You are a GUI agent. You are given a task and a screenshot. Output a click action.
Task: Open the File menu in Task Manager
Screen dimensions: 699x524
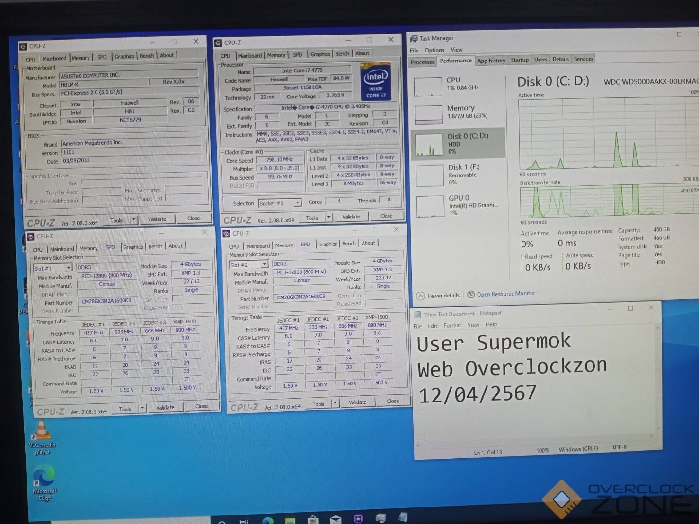(x=414, y=51)
